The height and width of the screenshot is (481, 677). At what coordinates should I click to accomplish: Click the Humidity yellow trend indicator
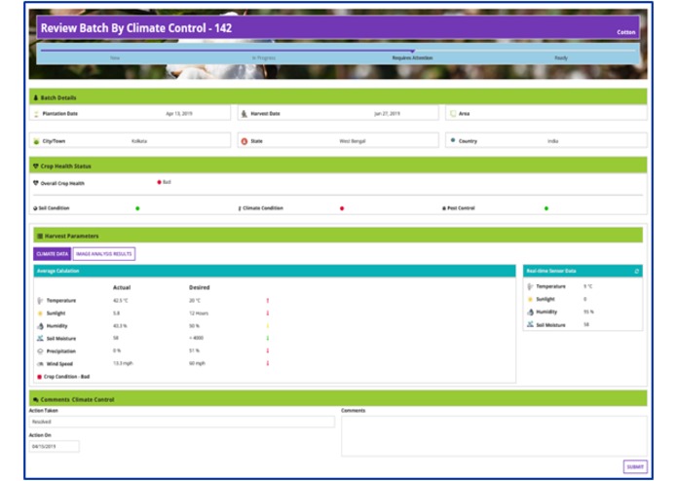click(268, 326)
